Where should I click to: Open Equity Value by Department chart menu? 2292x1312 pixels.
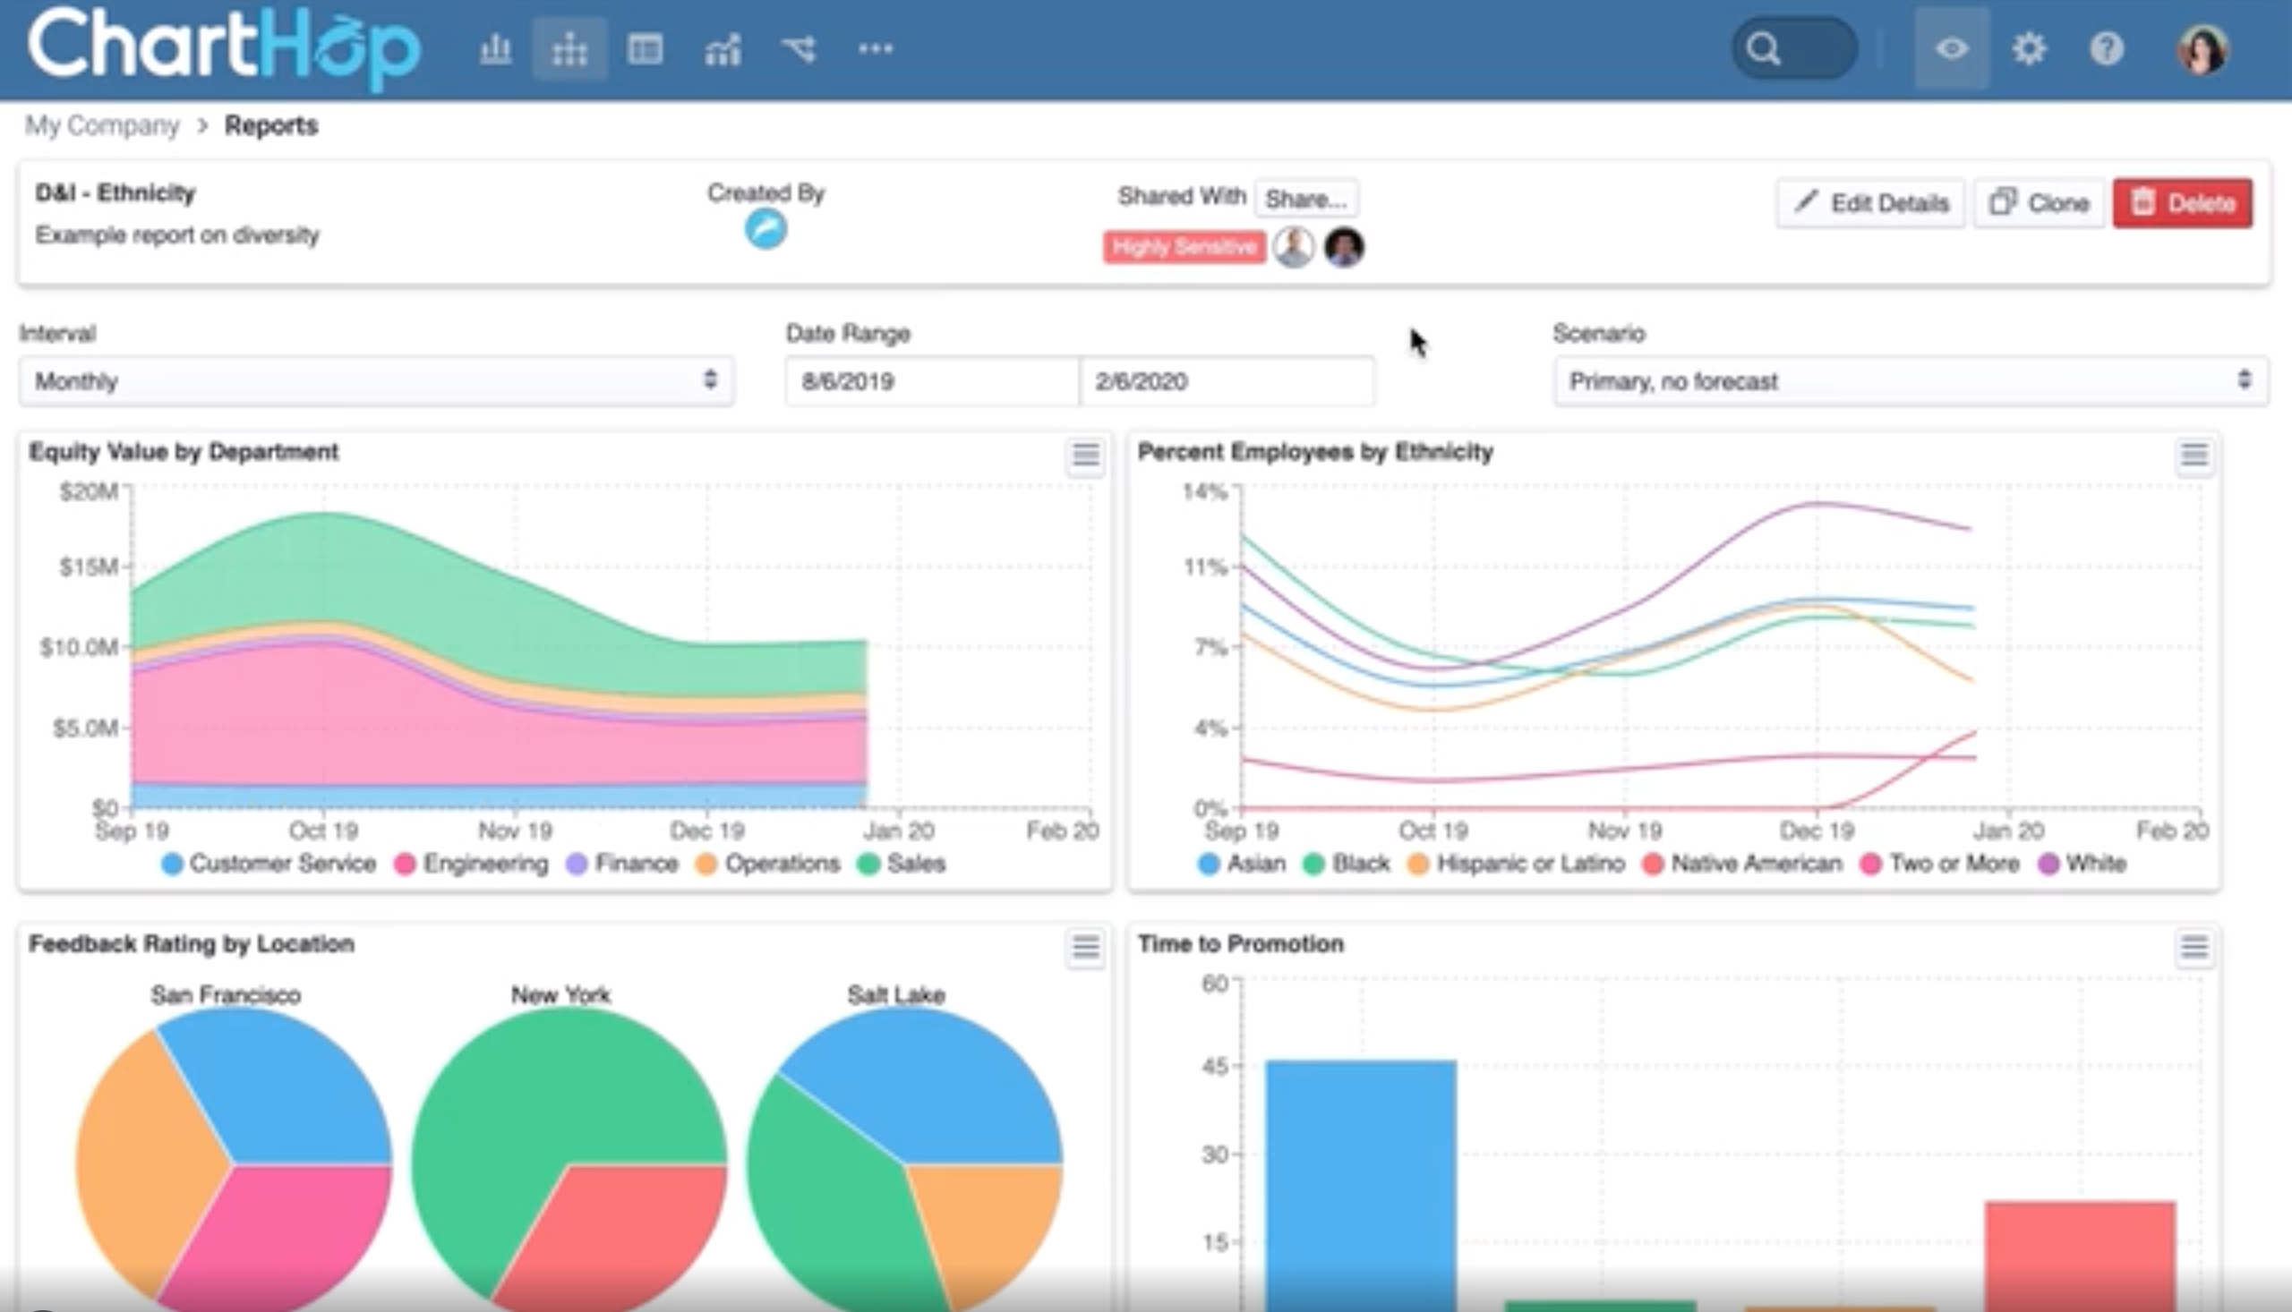(1085, 455)
